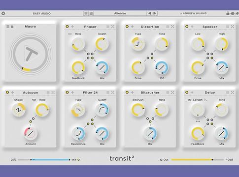Click the Phaser randomize cross icon
The height and width of the screenshot is (177, 239).
(x=113, y=27)
